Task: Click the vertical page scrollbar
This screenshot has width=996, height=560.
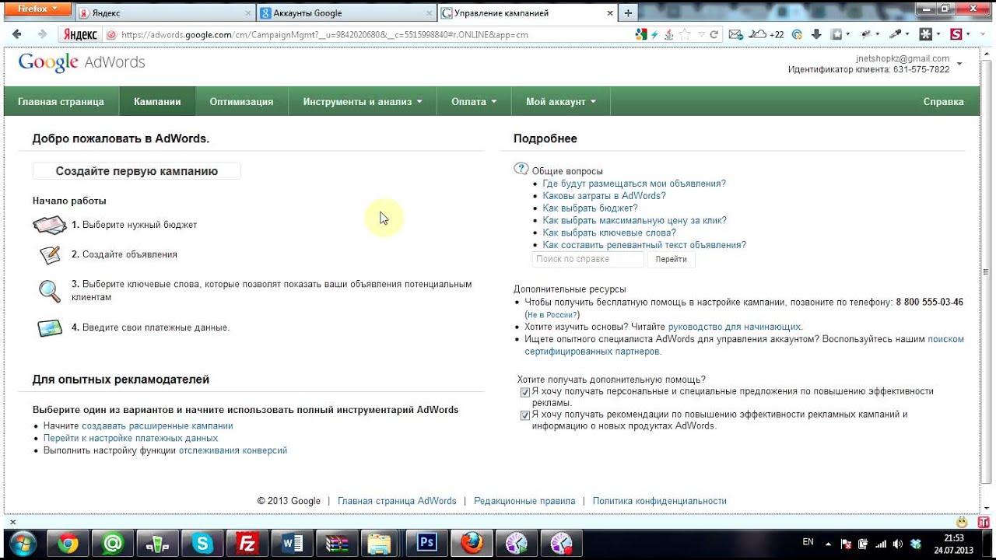Action: 987,272
